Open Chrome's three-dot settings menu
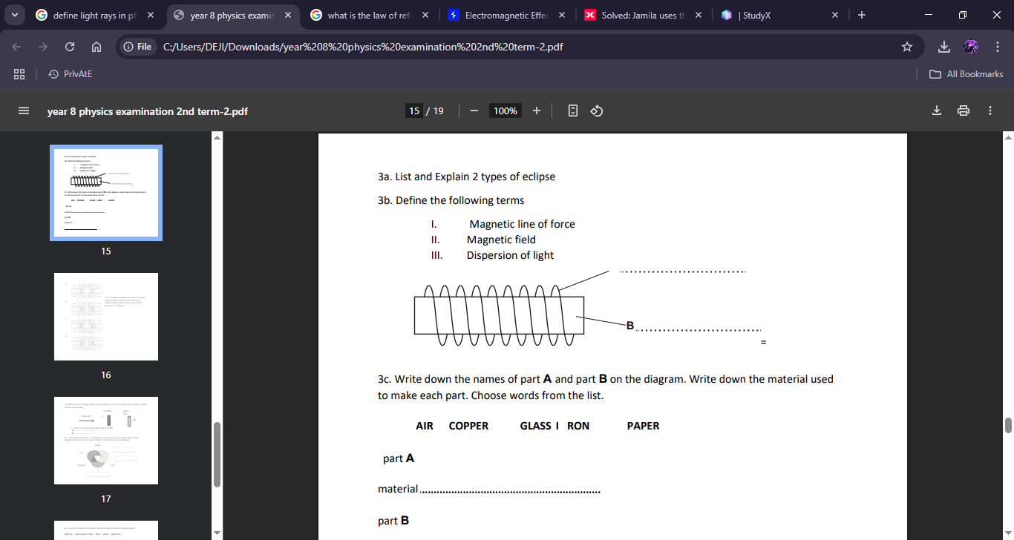The image size is (1014, 540). (x=998, y=46)
